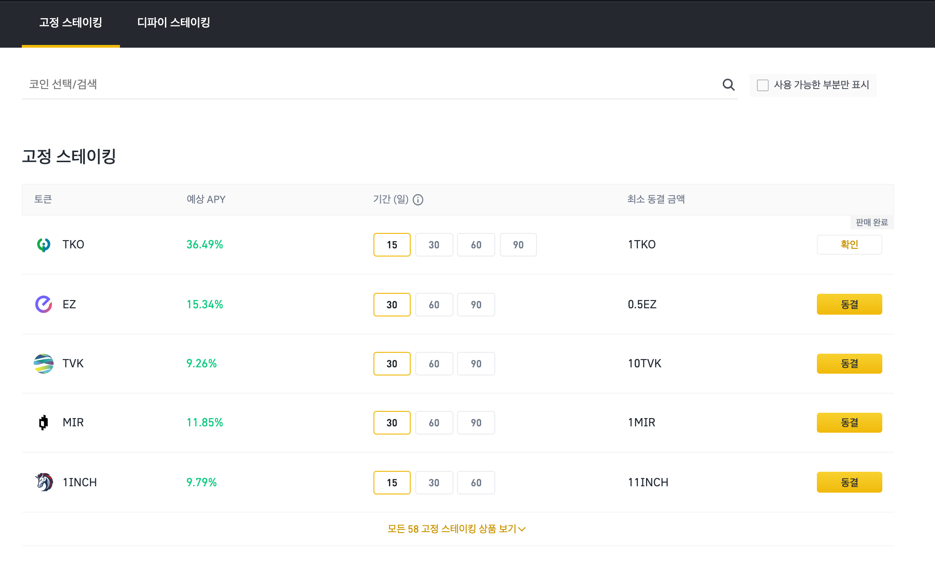Click the MIR token logo
Viewport: 935px width, 563px height.
coord(44,423)
